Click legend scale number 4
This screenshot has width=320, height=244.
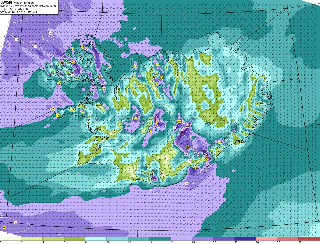[x=43, y=242]
